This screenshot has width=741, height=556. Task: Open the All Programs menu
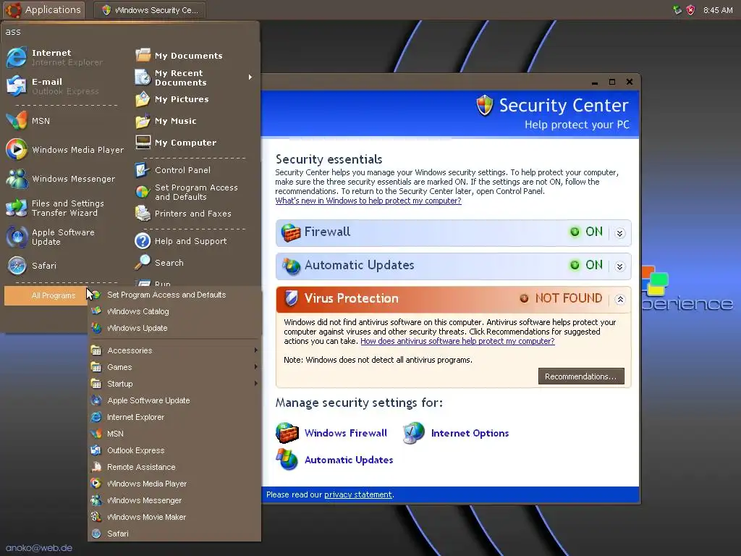pyautogui.click(x=46, y=295)
